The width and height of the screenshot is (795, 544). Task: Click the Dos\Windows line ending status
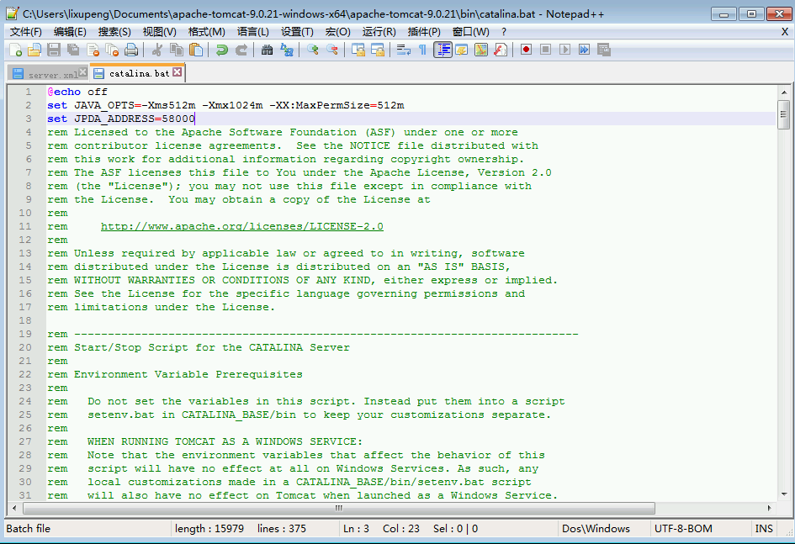click(x=596, y=529)
